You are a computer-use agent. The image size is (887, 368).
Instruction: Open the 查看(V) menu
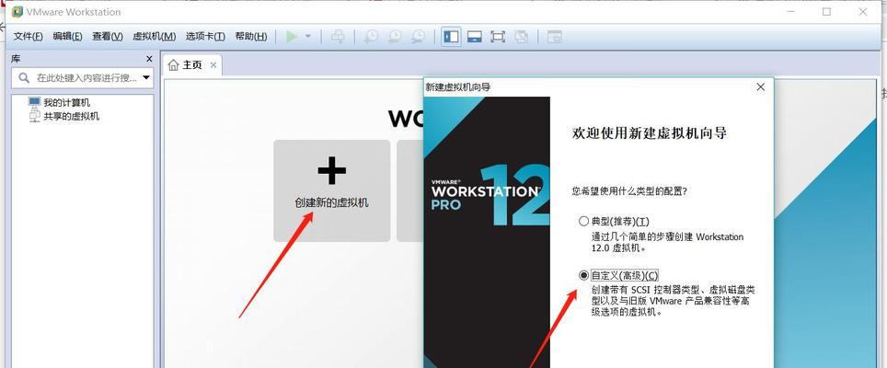click(108, 36)
